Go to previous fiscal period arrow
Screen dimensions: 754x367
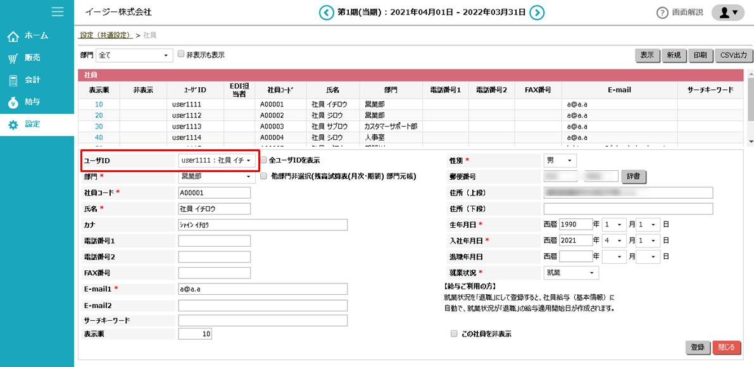pos(326,13)
